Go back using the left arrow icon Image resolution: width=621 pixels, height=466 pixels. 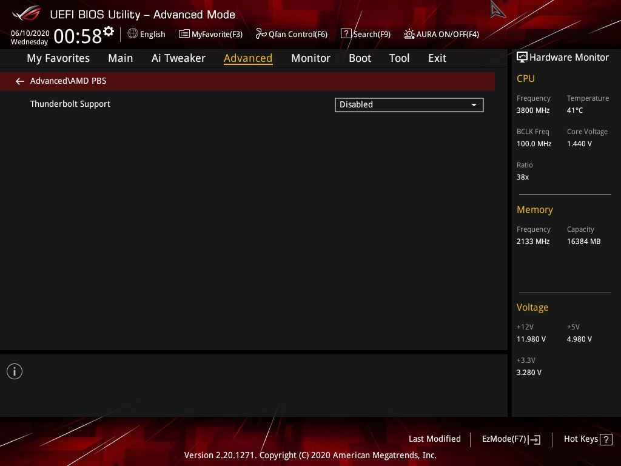[20, 81]
